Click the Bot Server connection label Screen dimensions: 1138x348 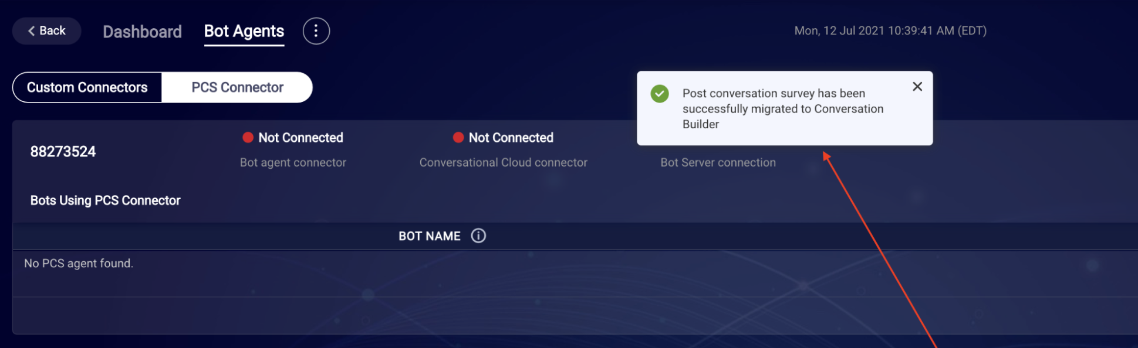(718, 162)
